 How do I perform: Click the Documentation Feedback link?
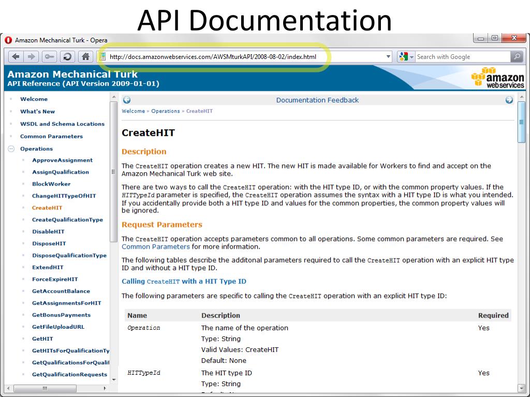tap(317, 100)
